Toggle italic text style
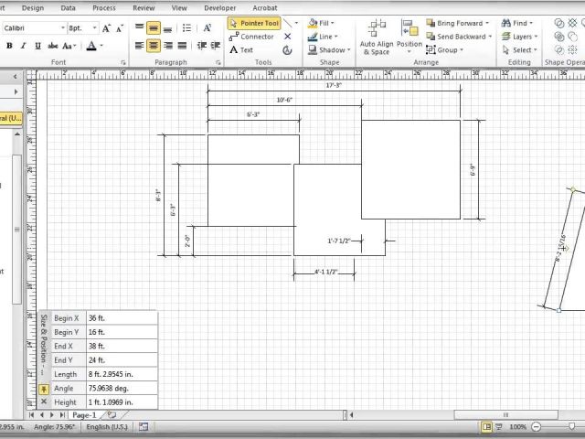This screenshot has height=439, width=585. (22, 46)
